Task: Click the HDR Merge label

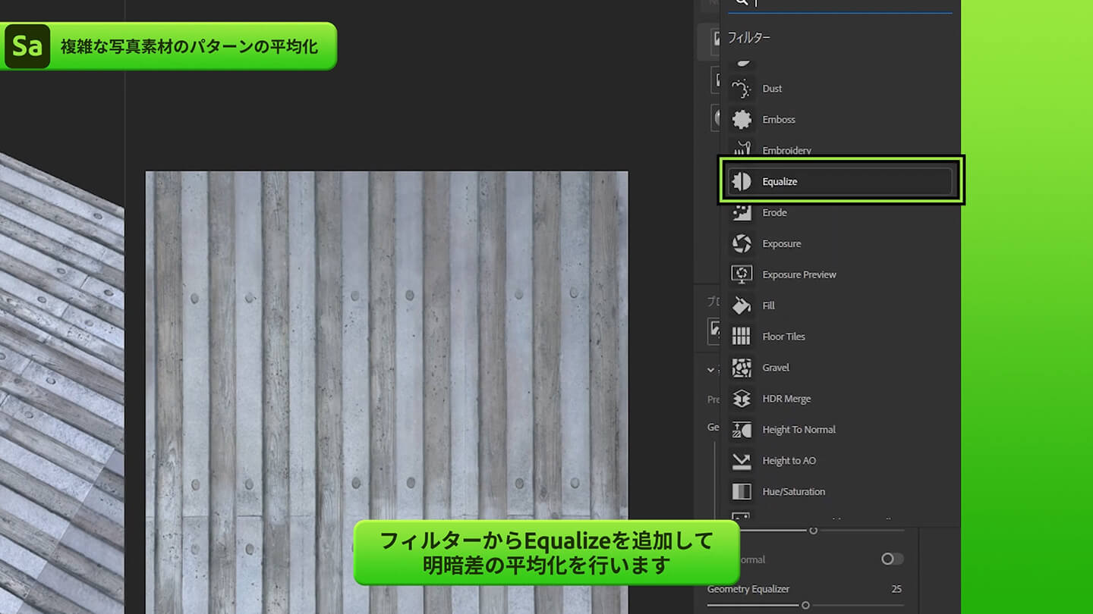Action: [x=786, y=399]
